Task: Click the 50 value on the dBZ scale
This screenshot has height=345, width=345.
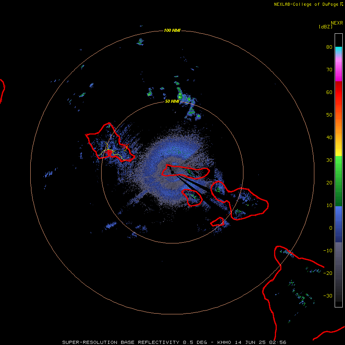Action: [329, 115]
